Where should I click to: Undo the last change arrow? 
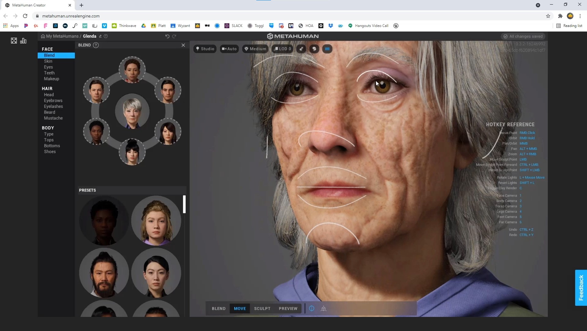click(167, 36)
